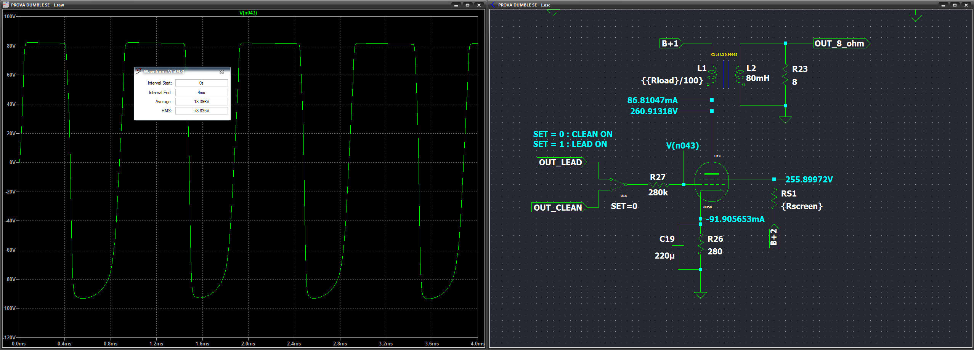Select the RMS value field
Image resolution: width=974 pixels, height=350 pixels.
[x=201, y=111]
